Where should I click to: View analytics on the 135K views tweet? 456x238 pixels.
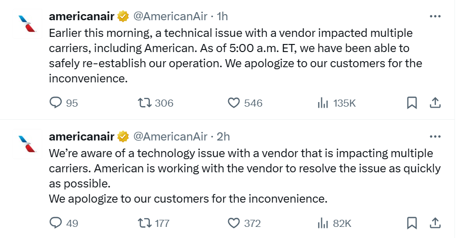(x=322, y=103)
